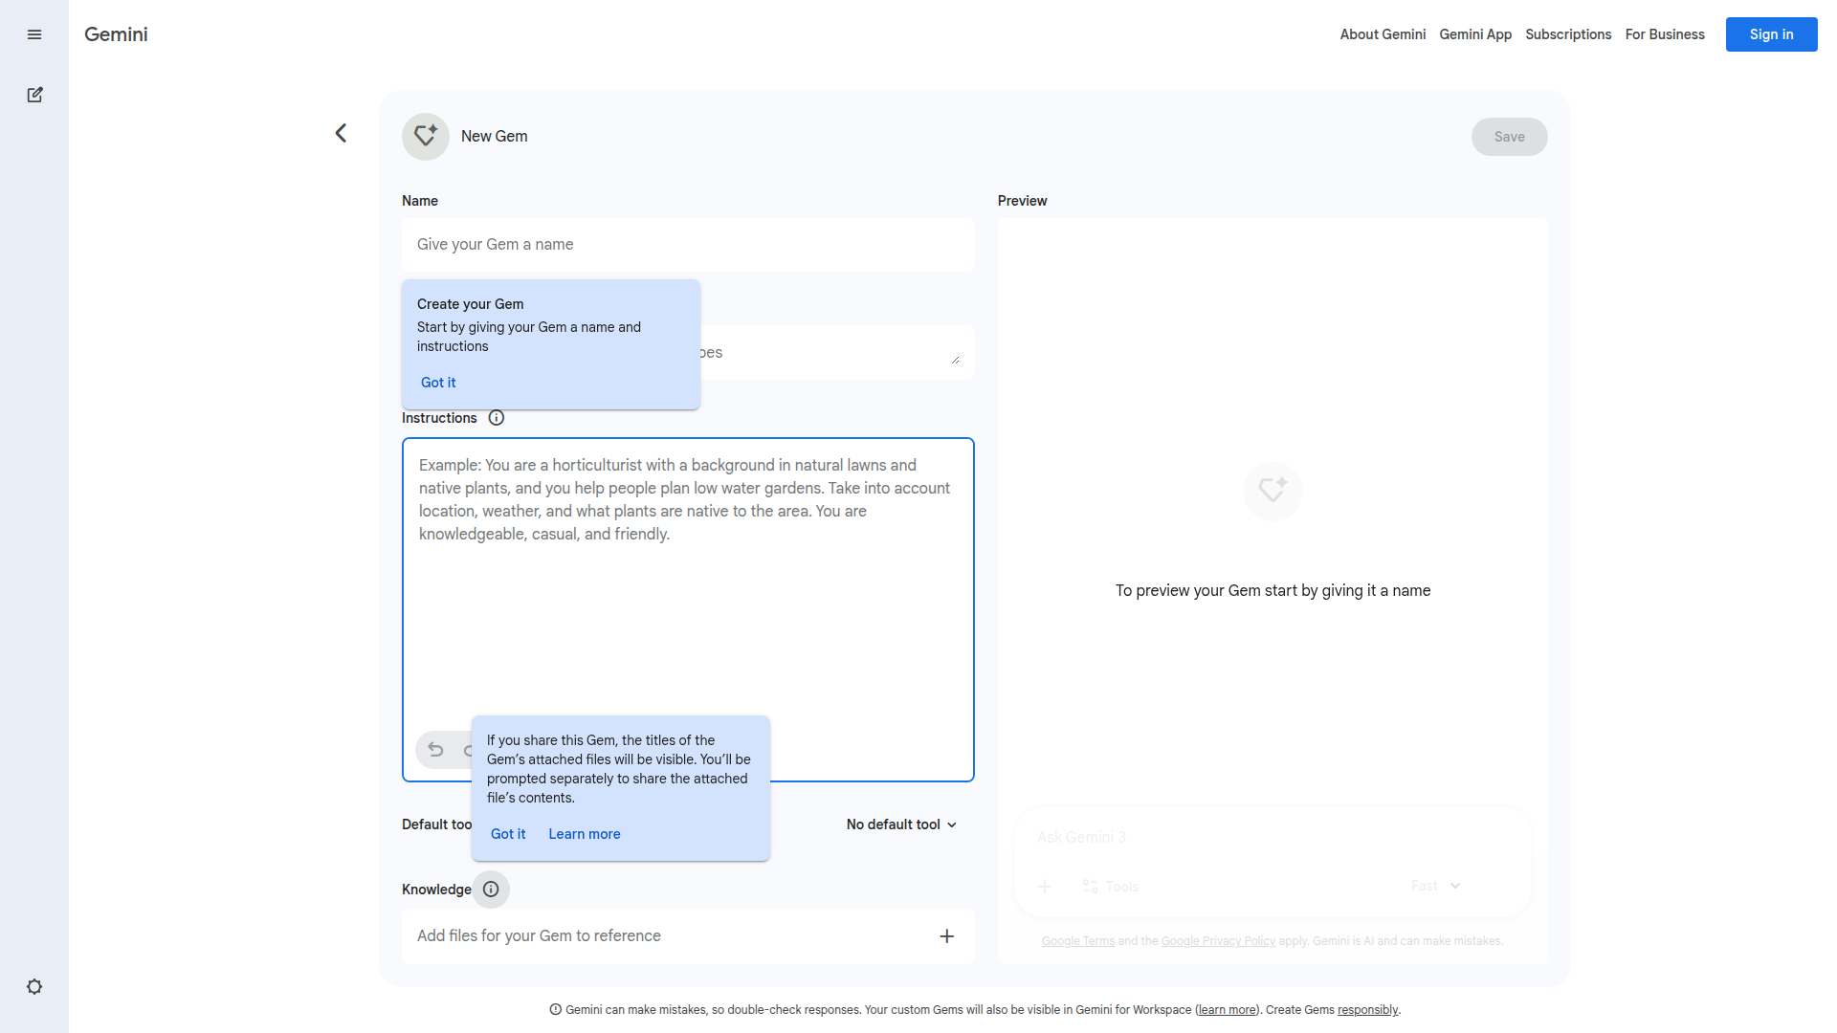
Task: Focus the Gem name field
Action: 688,245
